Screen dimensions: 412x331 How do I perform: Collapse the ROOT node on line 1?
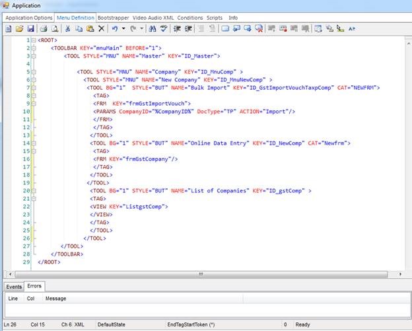(34, 40)
